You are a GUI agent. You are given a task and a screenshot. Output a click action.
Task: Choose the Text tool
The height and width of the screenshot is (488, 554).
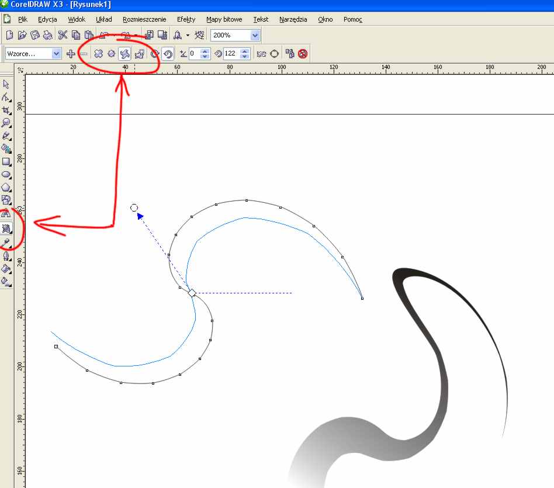tap(6, 214)
